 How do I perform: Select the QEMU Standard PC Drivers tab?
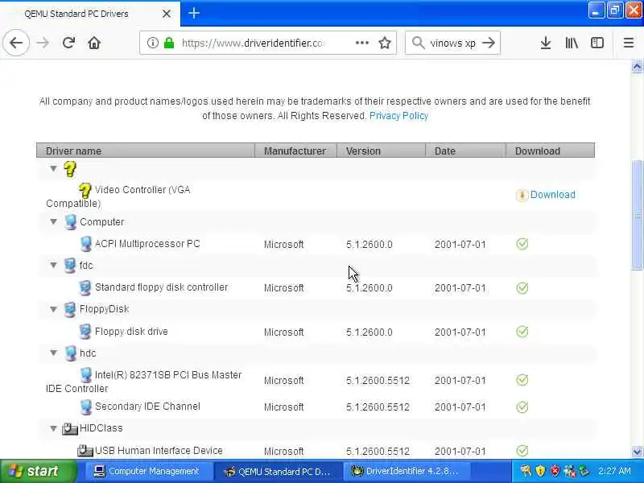[89, 14]
